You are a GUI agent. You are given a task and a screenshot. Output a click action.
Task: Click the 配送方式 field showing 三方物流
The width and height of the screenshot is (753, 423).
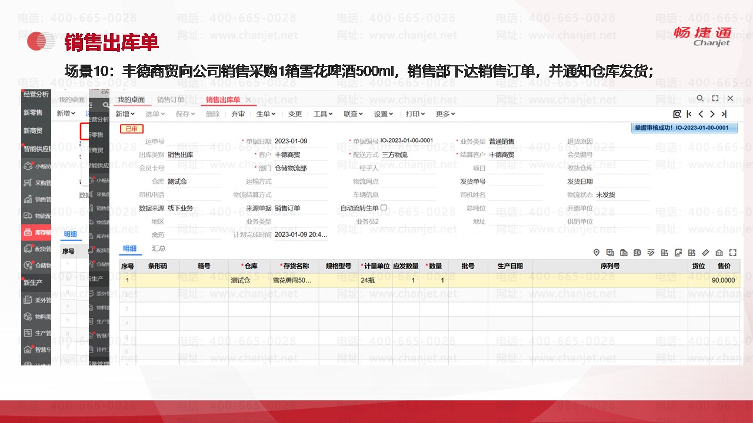click(408, 155)
